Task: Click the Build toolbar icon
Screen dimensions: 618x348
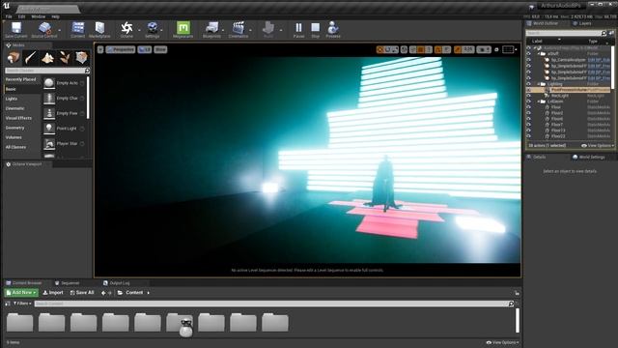Action: pyautogui.click(x=268, y=28)
